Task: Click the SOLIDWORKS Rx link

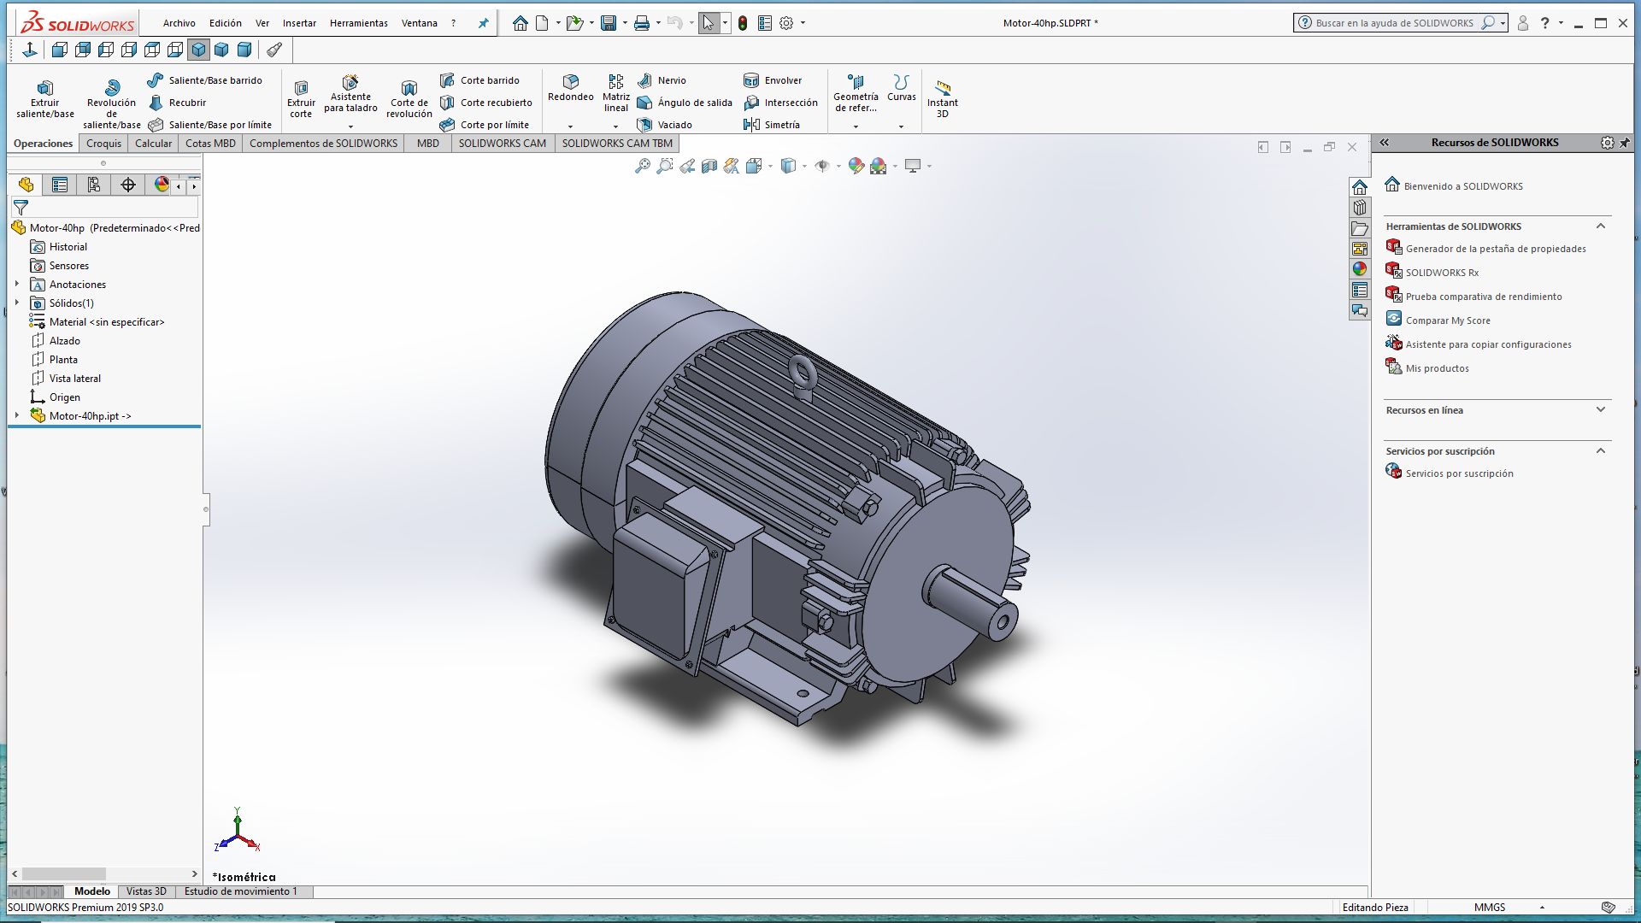Action: 1441,273
